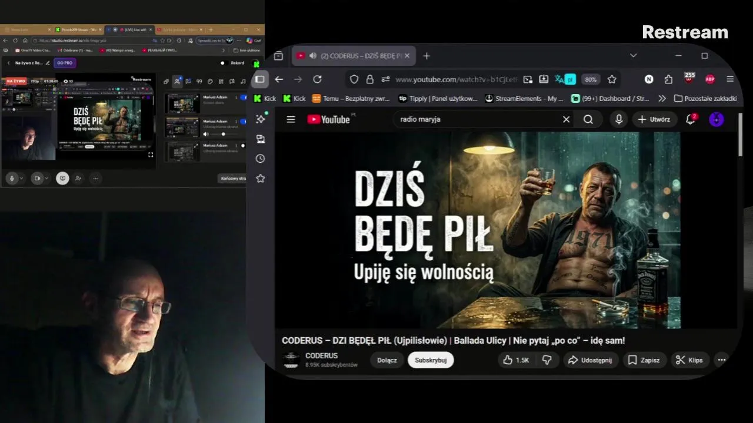Open the ABP Adblock Plus extension
This screenshot has height=423, width=753.
tap(710, 79)
